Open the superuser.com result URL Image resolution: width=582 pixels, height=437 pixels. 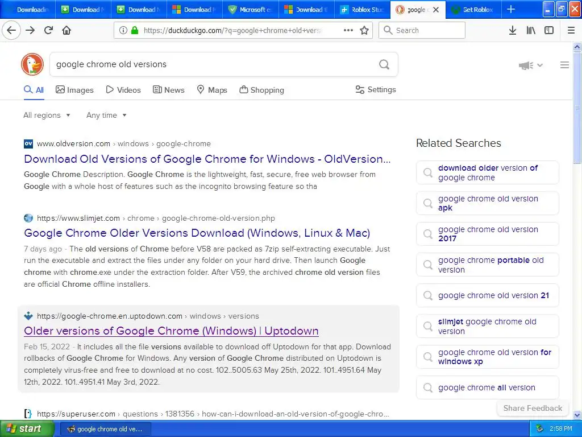click(x=213, y=414)
